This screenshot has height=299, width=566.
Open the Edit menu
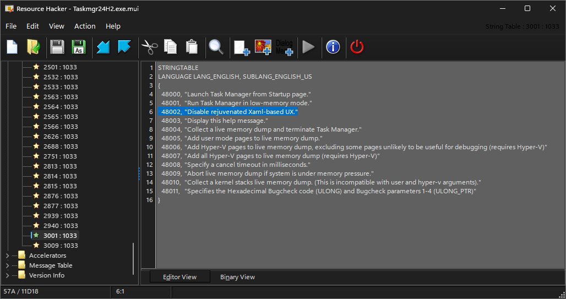(32, 26)
